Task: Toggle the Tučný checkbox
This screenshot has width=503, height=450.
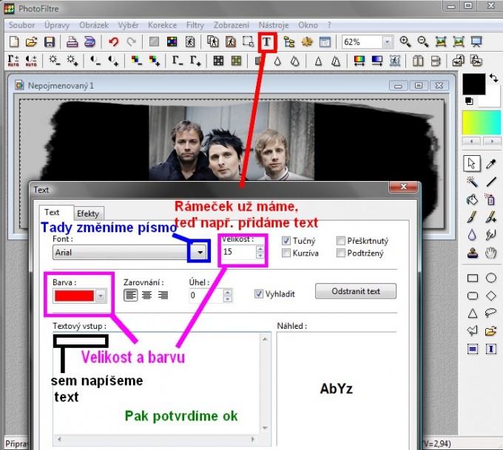Action: (x=286, y=241)
